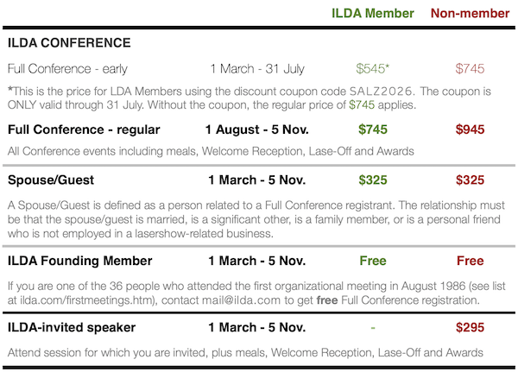Click the ILDA-invited speaker row label

coord(72,327)
